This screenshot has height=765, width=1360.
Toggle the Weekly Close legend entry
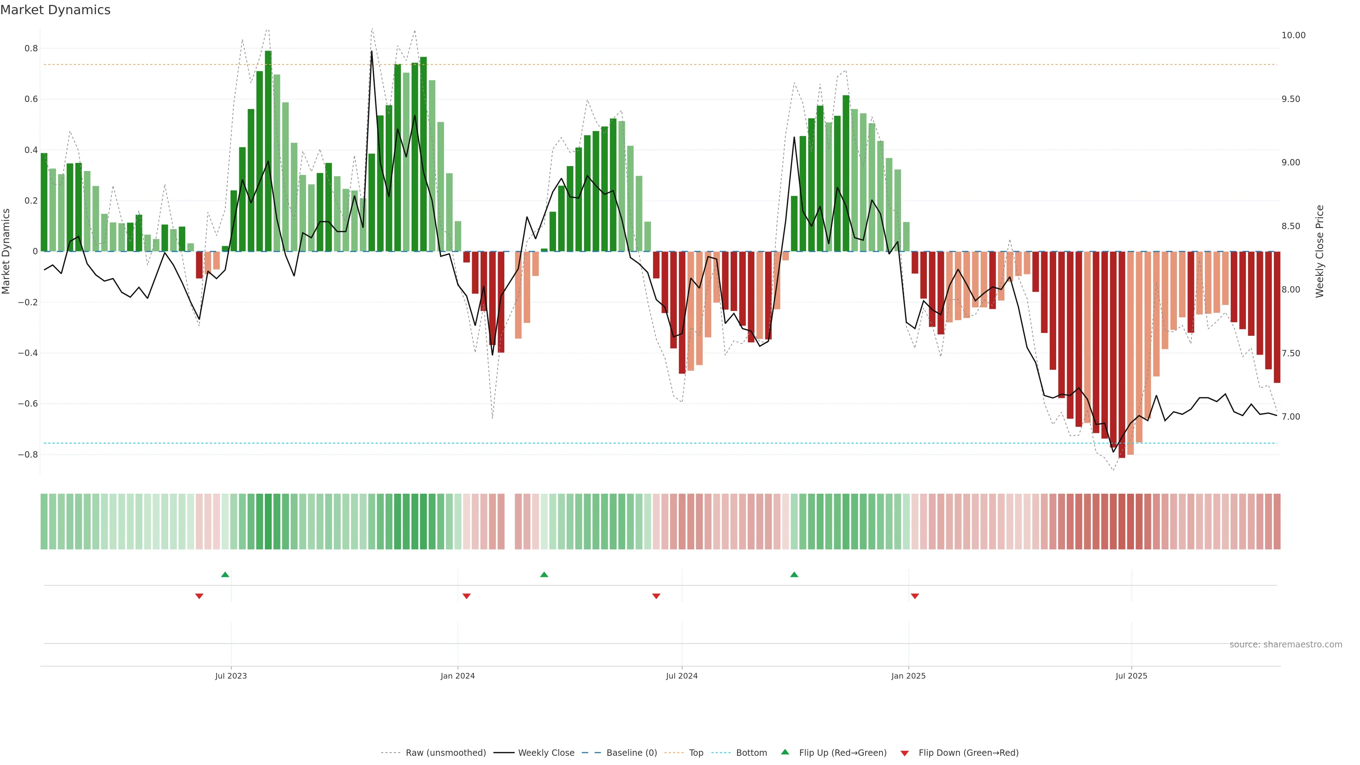(x=546, y=753)
